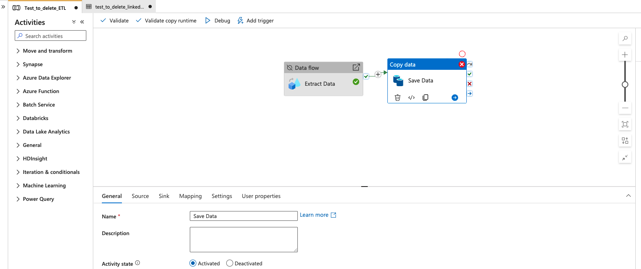This screenshot has height=269, width=641.
Task: Click the green success check on Extract Data
Action: coord(356,82)
